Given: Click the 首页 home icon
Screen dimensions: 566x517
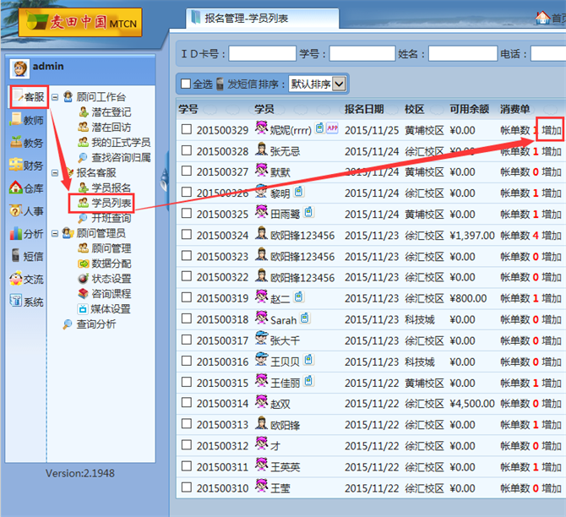Looking at the screenshot, I should [x=542, y=17].
